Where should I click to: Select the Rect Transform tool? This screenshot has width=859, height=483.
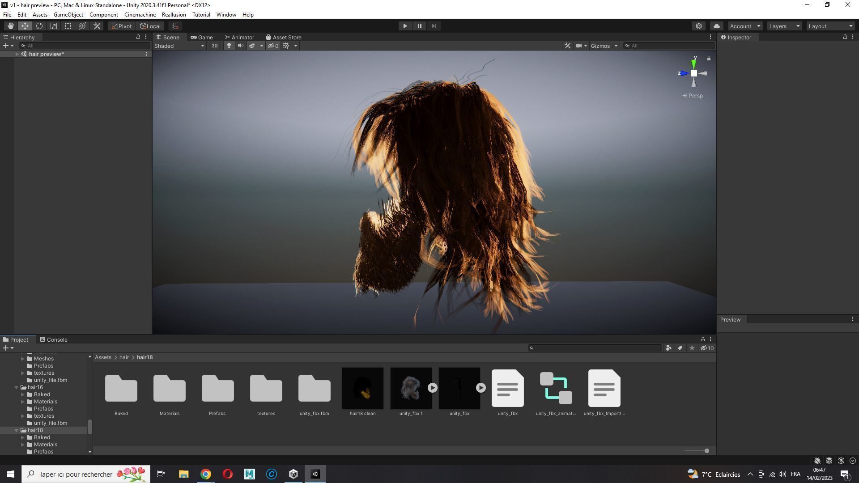click(x=68, y=26)
